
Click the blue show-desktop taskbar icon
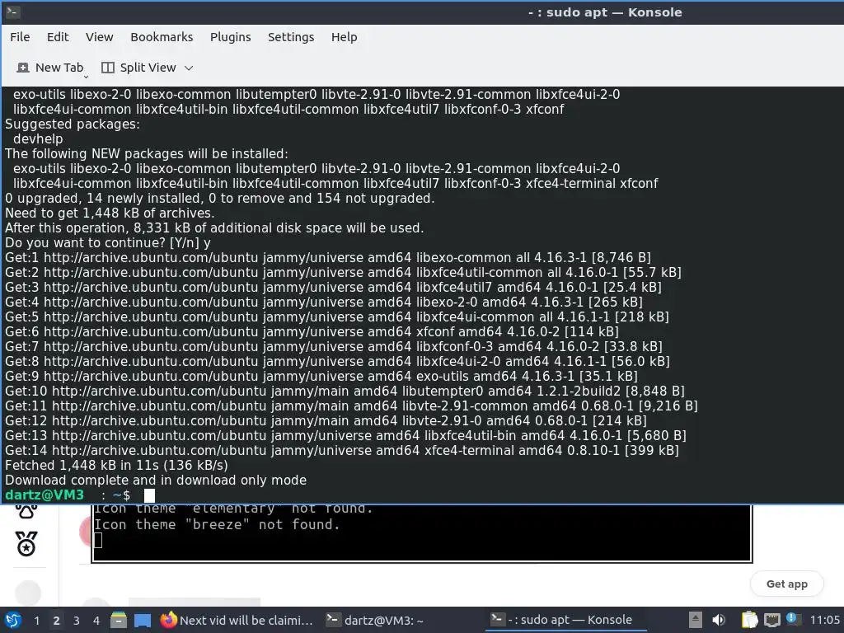click(x=142, y=620)
